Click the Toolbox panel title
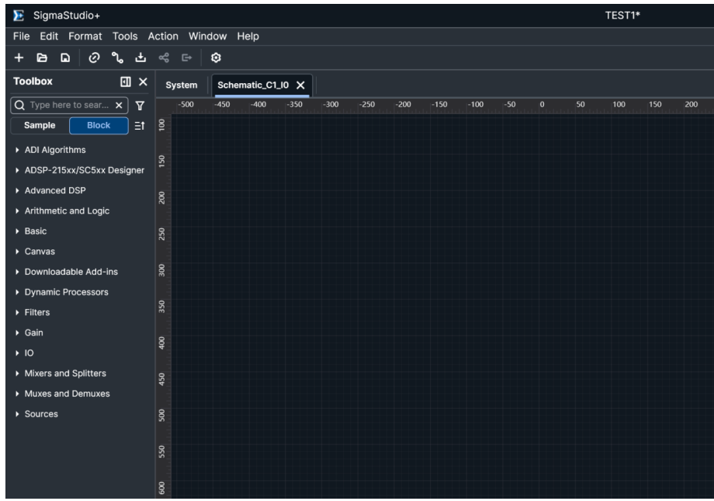The height and width of the screenshot is (501, 714). (x=33, y=82)
